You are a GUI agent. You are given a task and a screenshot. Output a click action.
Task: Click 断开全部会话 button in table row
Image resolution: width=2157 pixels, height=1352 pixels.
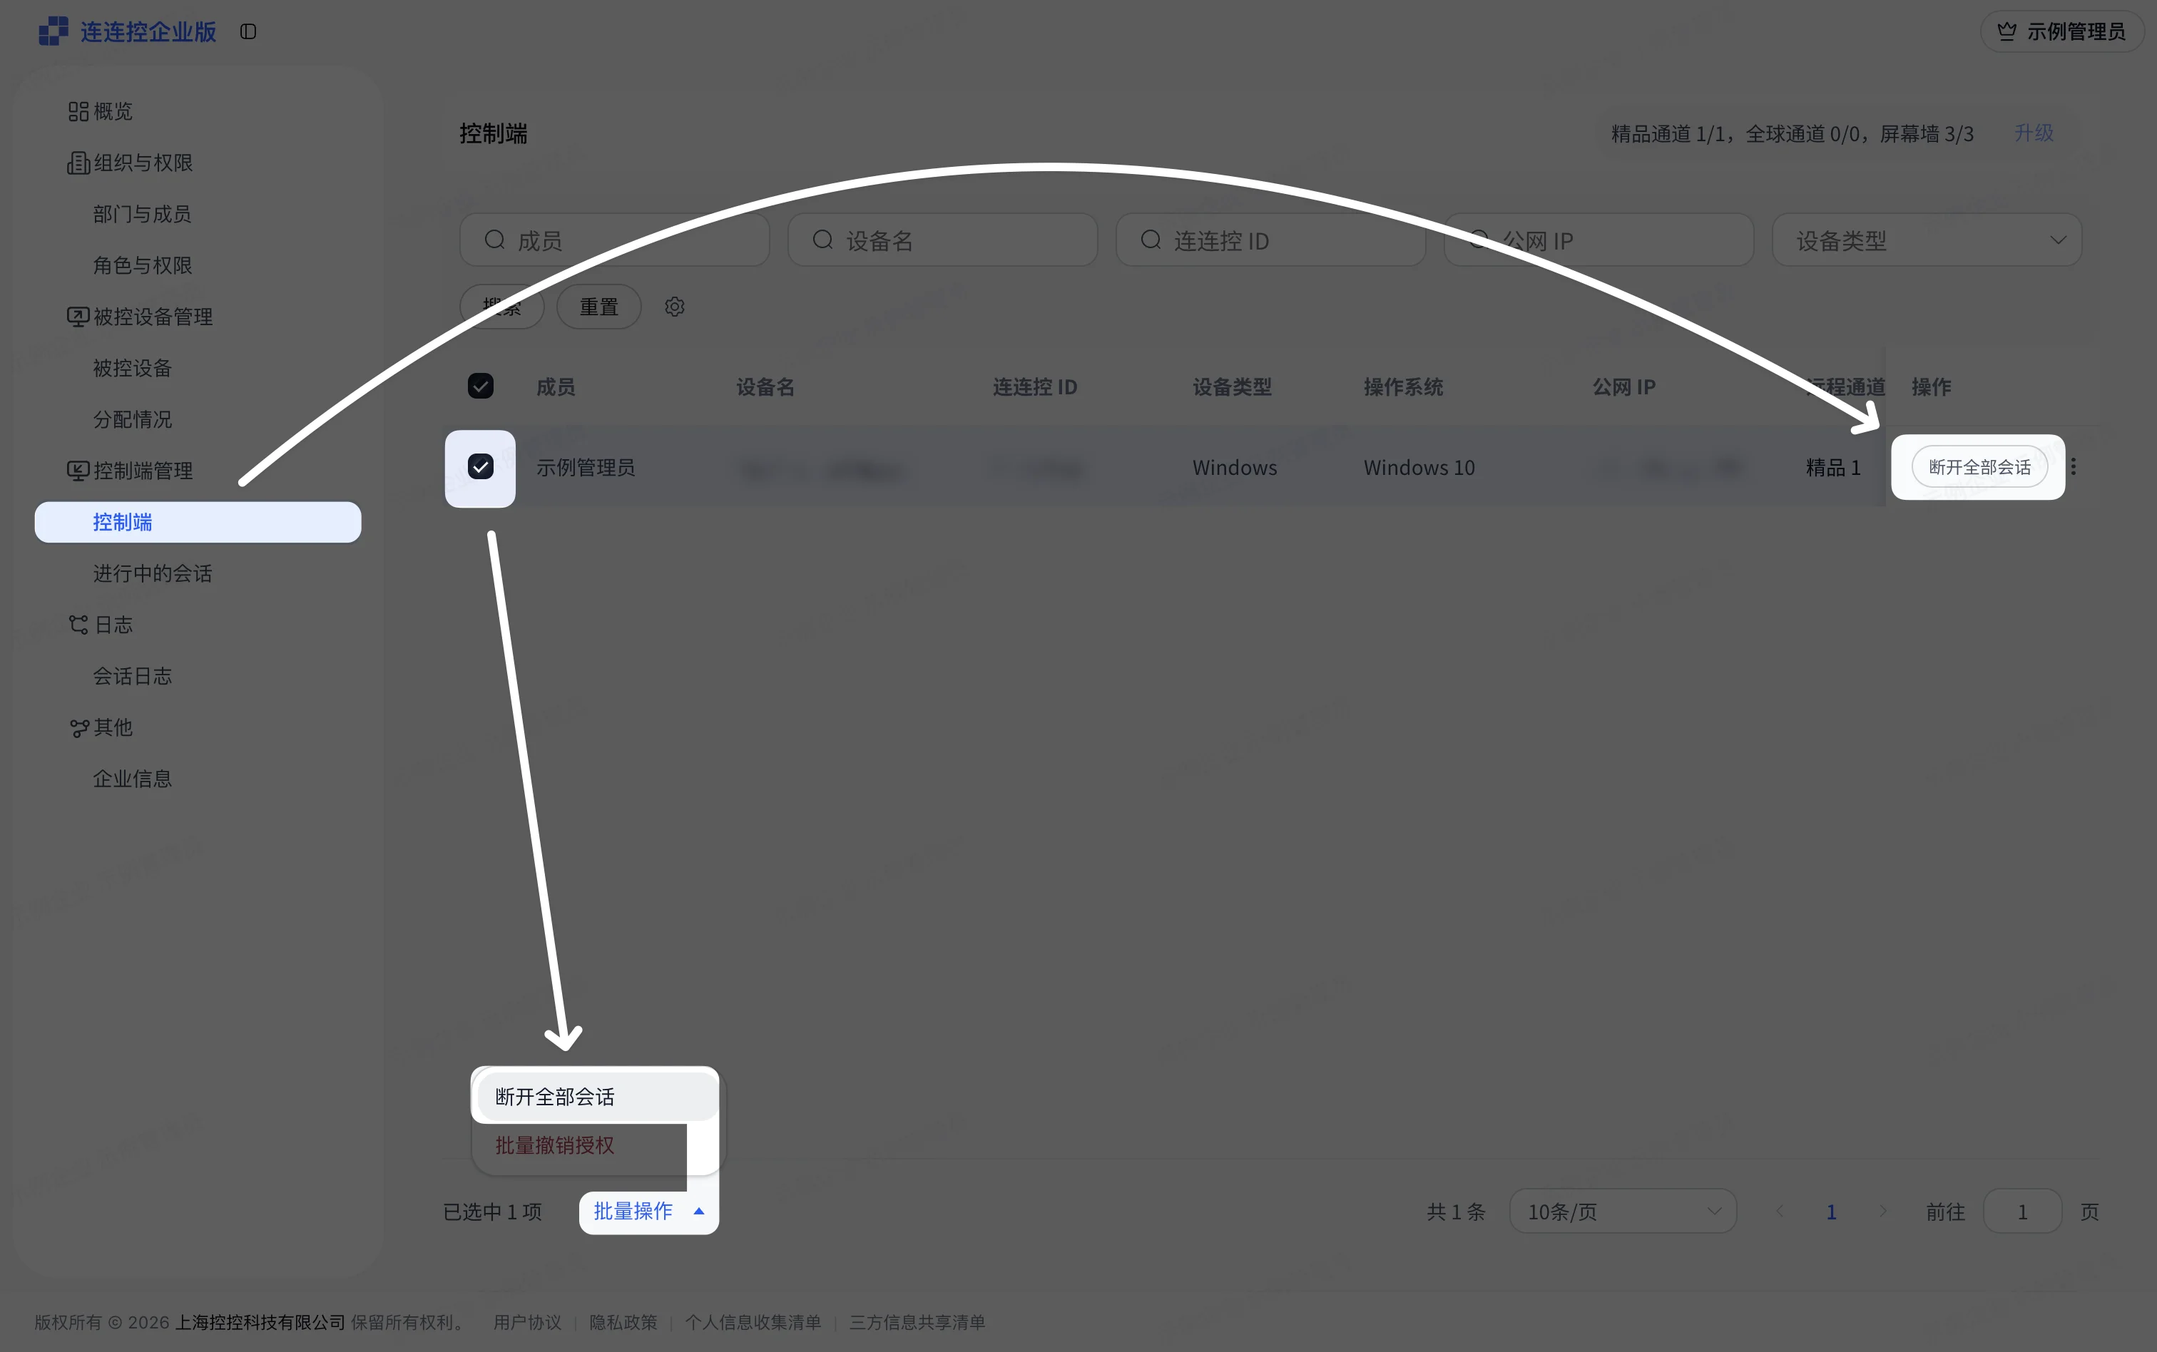point(1979,467)
